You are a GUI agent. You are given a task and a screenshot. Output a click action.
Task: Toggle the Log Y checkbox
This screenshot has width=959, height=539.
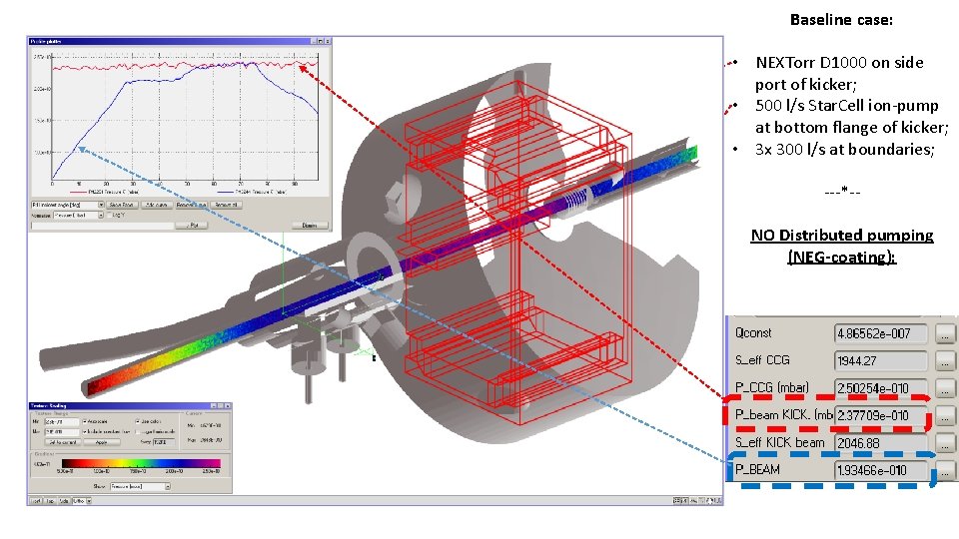click(110, 216)
